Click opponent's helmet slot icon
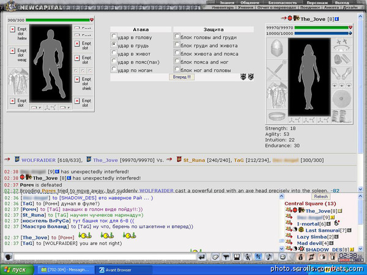Image resolution: width=367 pixels, height=275 pixels. 277,48
